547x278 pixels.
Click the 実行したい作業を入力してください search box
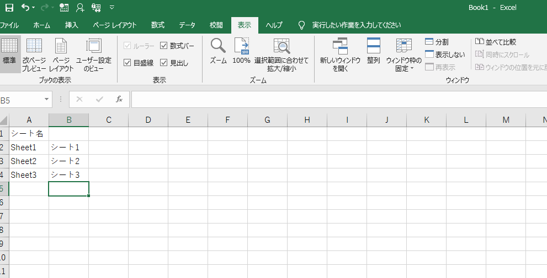357,25
